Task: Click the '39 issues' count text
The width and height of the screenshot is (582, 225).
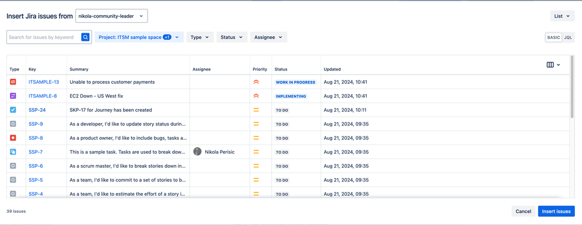Action: [x=16, y=211]
